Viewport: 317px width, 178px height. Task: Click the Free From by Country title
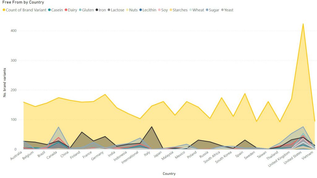click(x=23, y=2)
